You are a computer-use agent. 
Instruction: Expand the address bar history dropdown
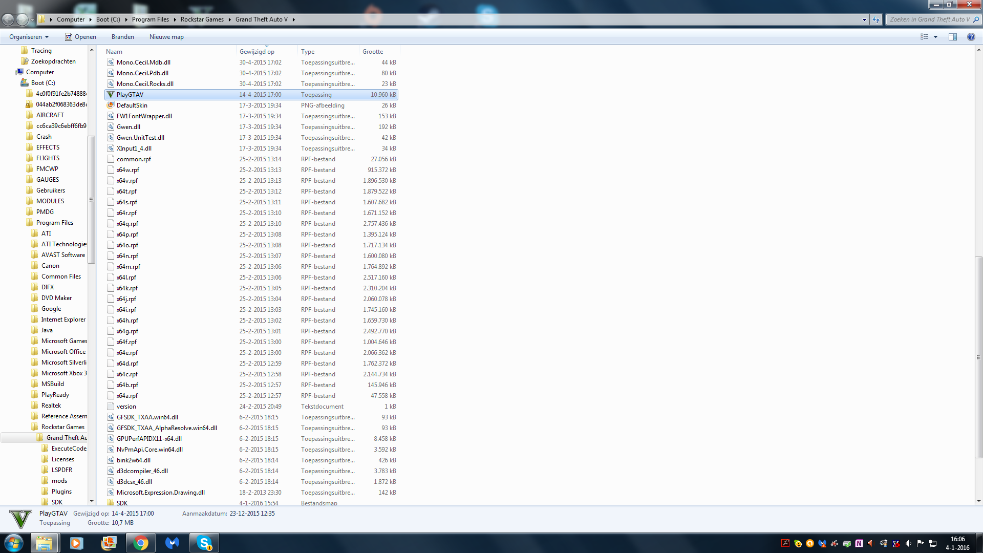coord(864,19)
